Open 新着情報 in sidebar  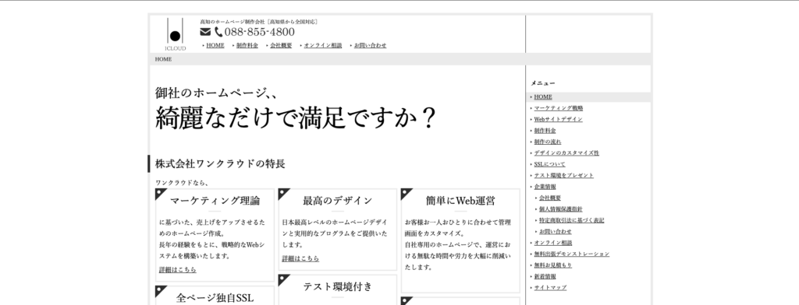coord(545,276)
